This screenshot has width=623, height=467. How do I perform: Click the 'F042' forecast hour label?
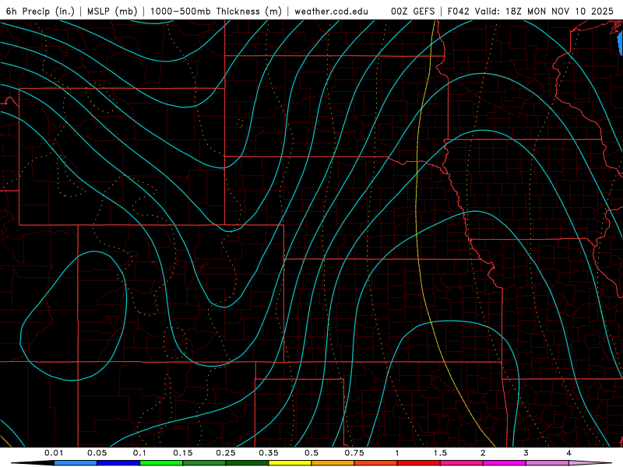point(459,12)
